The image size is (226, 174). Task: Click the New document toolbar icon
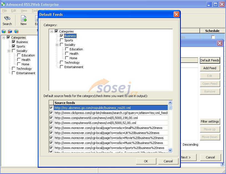click(24, 19)
